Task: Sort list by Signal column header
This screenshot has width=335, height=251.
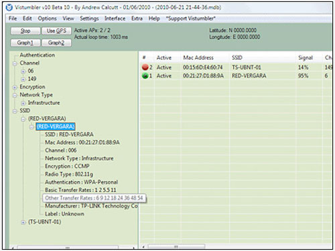Action: pyautogui.click(x=306, y=58)
